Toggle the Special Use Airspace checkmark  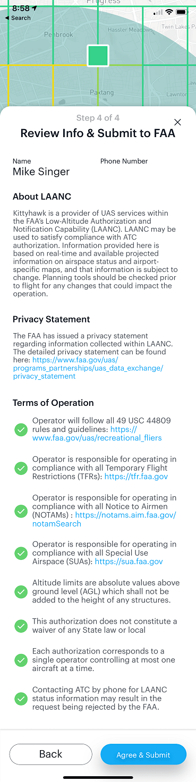coord(21,552)
